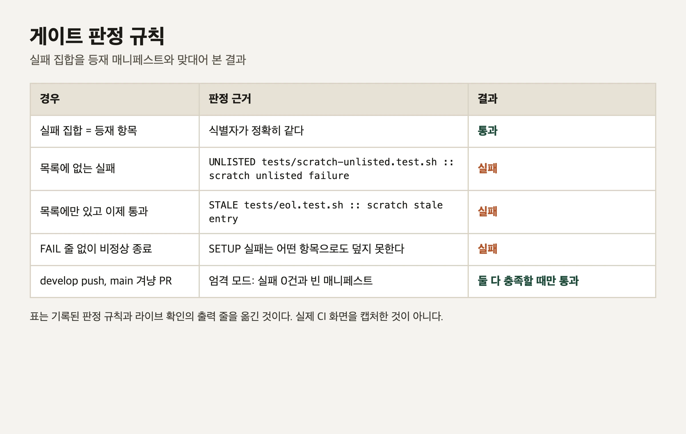Screen dimensions: 686x434
Task: Click the subtitle '실패 집합을 등재 매니페스트와 맞대어 본 결과'
Action: pos(138,60)
